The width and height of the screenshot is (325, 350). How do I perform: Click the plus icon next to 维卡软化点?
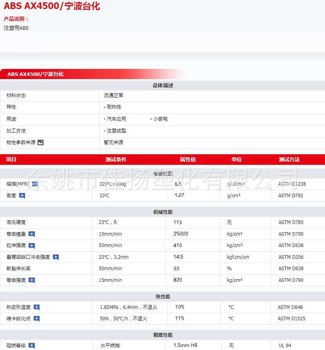[36, 319]
